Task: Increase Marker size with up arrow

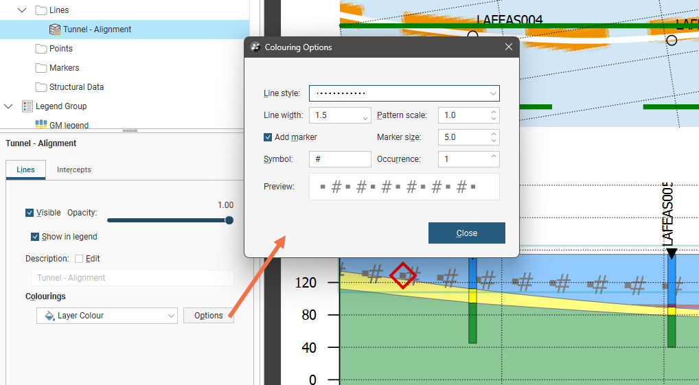Action: (494, 134)
